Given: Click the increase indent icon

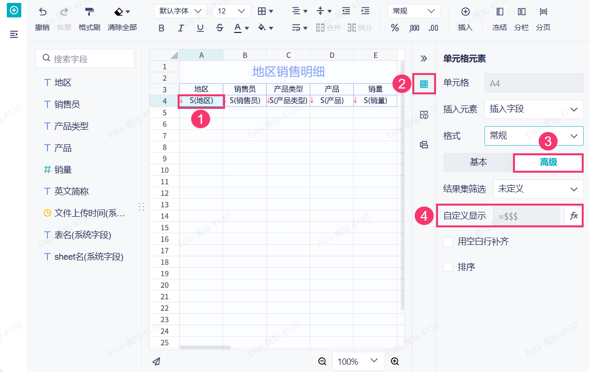Looking at the screenshot, I should tap(365, 11).
